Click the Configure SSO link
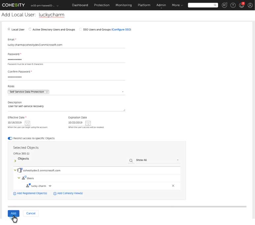Screen dimensions: 255x225 (x=121, y=30)
